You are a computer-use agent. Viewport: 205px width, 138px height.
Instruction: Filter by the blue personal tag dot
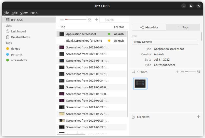[x=8, y=54]
